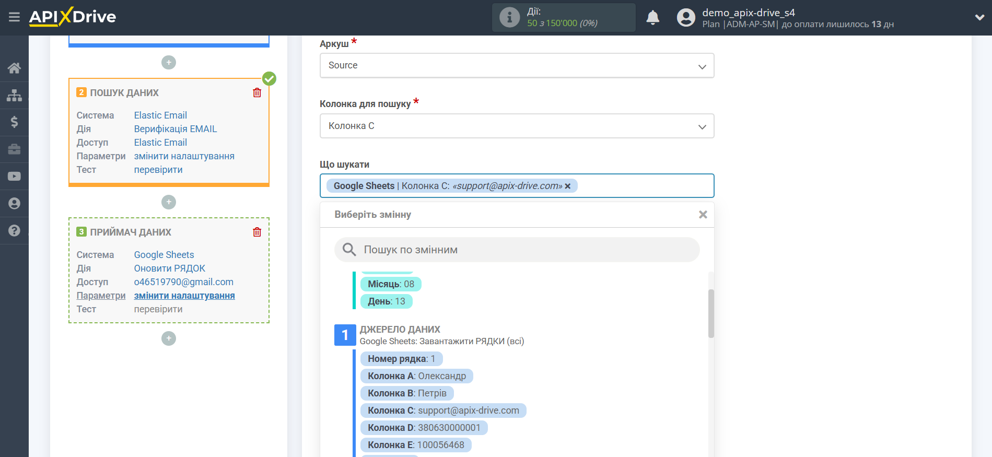Screen dimensions: 992x457
Task: Open Оновити РЯДОК action link
Action: click(170, 268)
